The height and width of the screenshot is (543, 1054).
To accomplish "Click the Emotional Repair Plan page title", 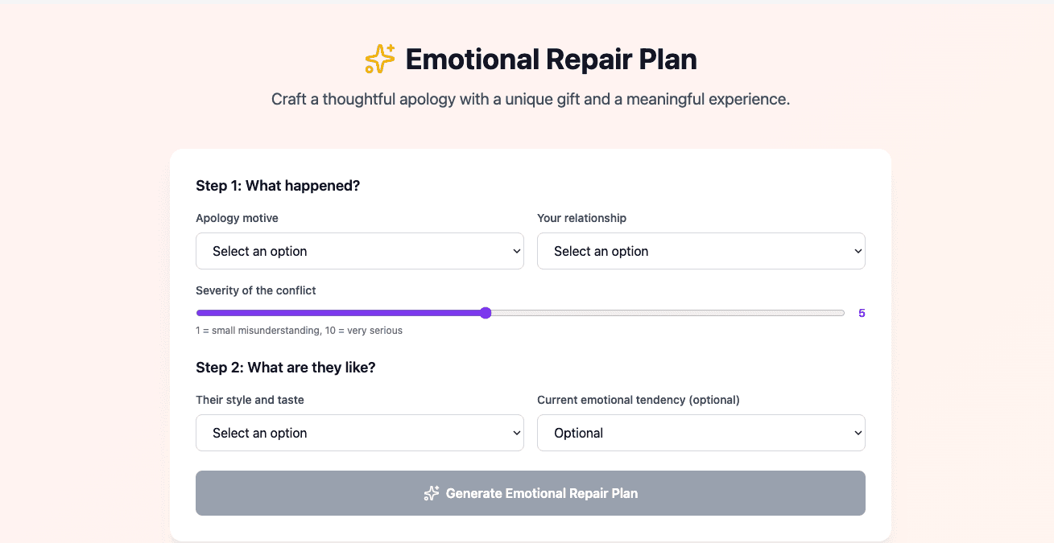I will click(x=552, y=59).
